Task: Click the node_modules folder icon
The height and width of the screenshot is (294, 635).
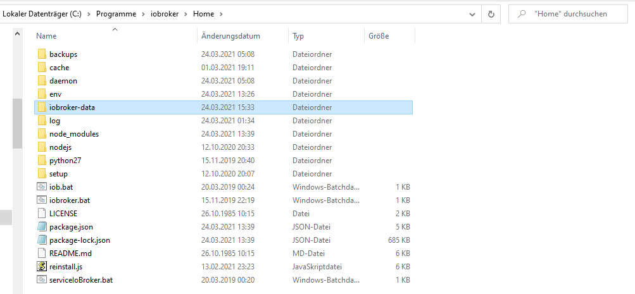Action: pos(42,134)
